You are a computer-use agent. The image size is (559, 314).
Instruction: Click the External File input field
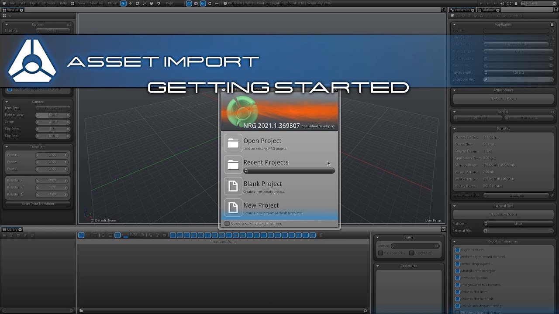tap(518, 231)
